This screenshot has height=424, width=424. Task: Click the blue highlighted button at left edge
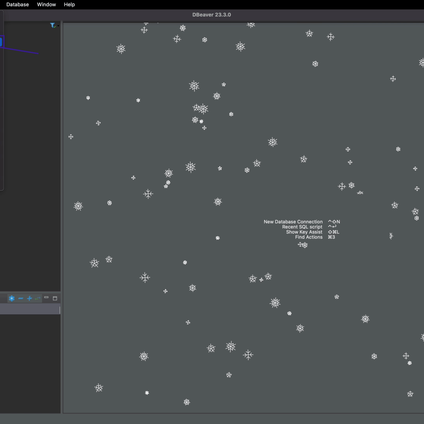(x=1, y=42)
